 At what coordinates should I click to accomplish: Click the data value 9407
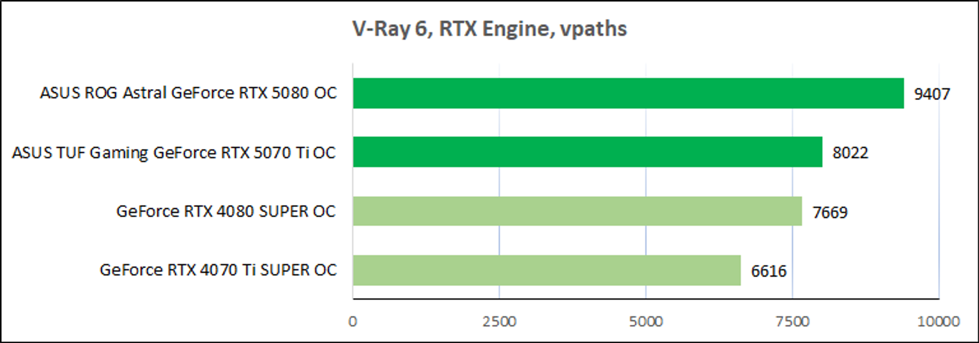[932, 94]
